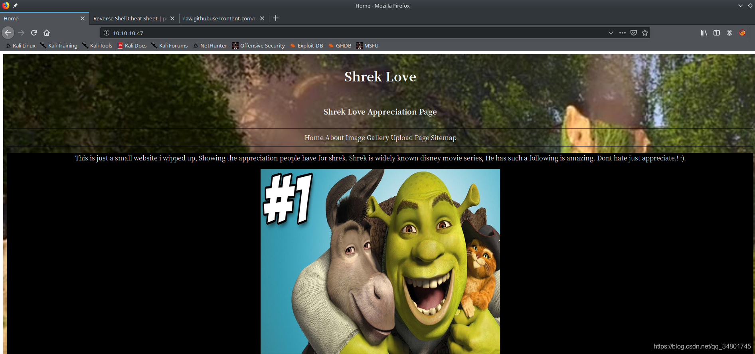Click the title bar diamond maximize button

tap(750, 6)
